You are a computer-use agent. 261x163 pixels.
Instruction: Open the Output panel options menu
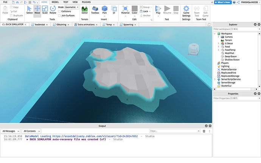tap(209, 131)
